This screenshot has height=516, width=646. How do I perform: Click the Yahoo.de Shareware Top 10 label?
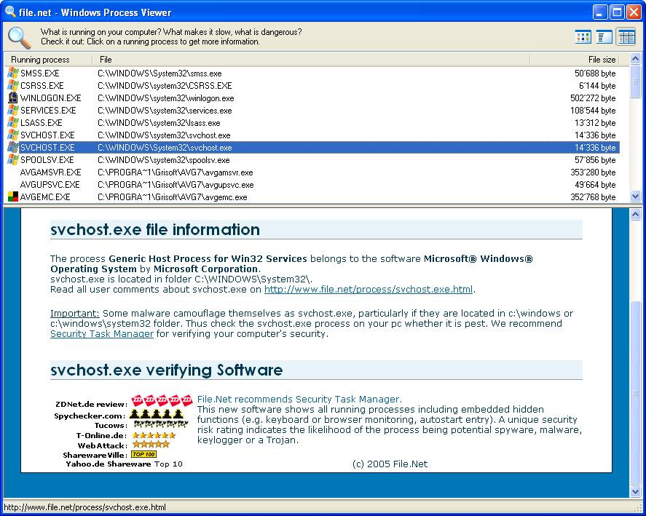tap(124, 464)
